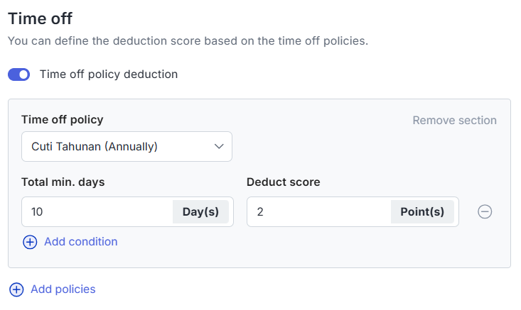
Task: Click the knob of the policy deduction toggle
Action: pyautogui.click(x=23, y=74)
